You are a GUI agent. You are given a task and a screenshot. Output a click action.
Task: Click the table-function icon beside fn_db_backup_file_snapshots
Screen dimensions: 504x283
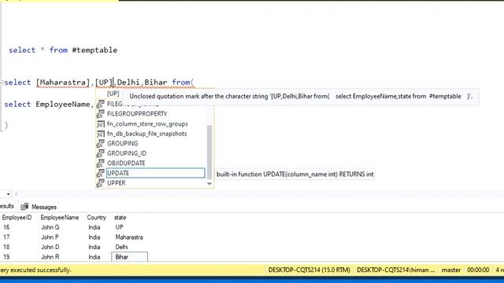point(100,134)
